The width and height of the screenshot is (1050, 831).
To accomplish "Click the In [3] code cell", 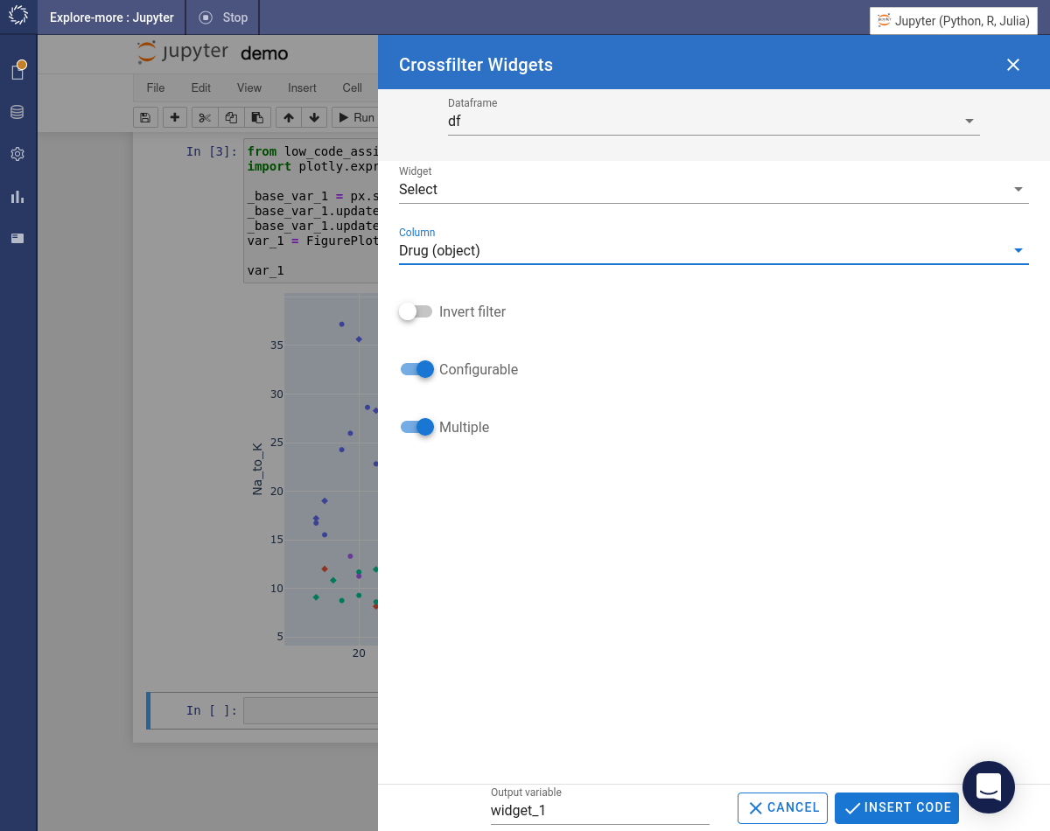I will click(x=310, y=211).
